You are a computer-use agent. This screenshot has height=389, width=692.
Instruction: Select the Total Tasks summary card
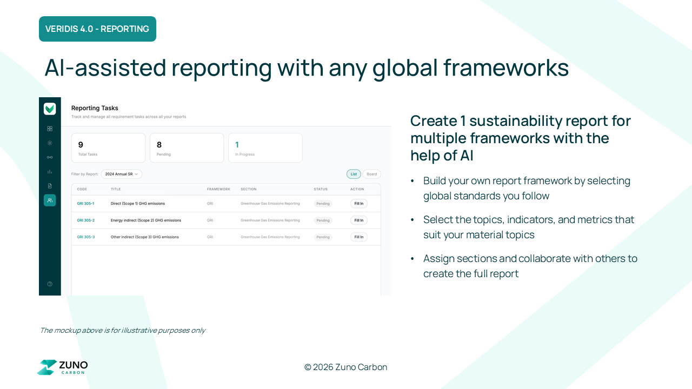[x=108, y=148]
